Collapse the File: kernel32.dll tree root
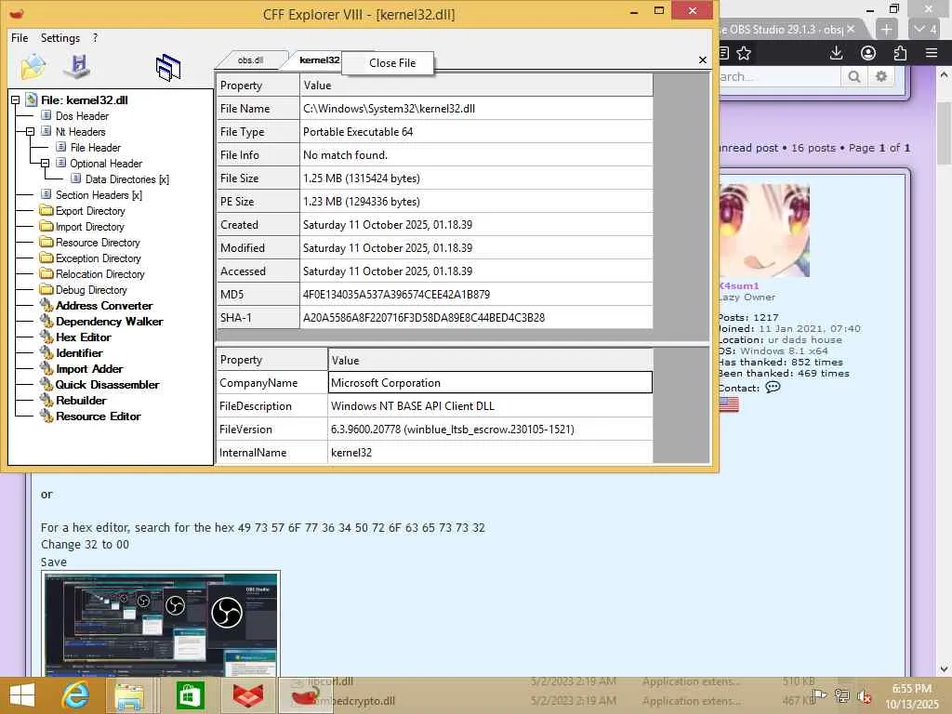952x714 pixels. click(x=15, y=100)
